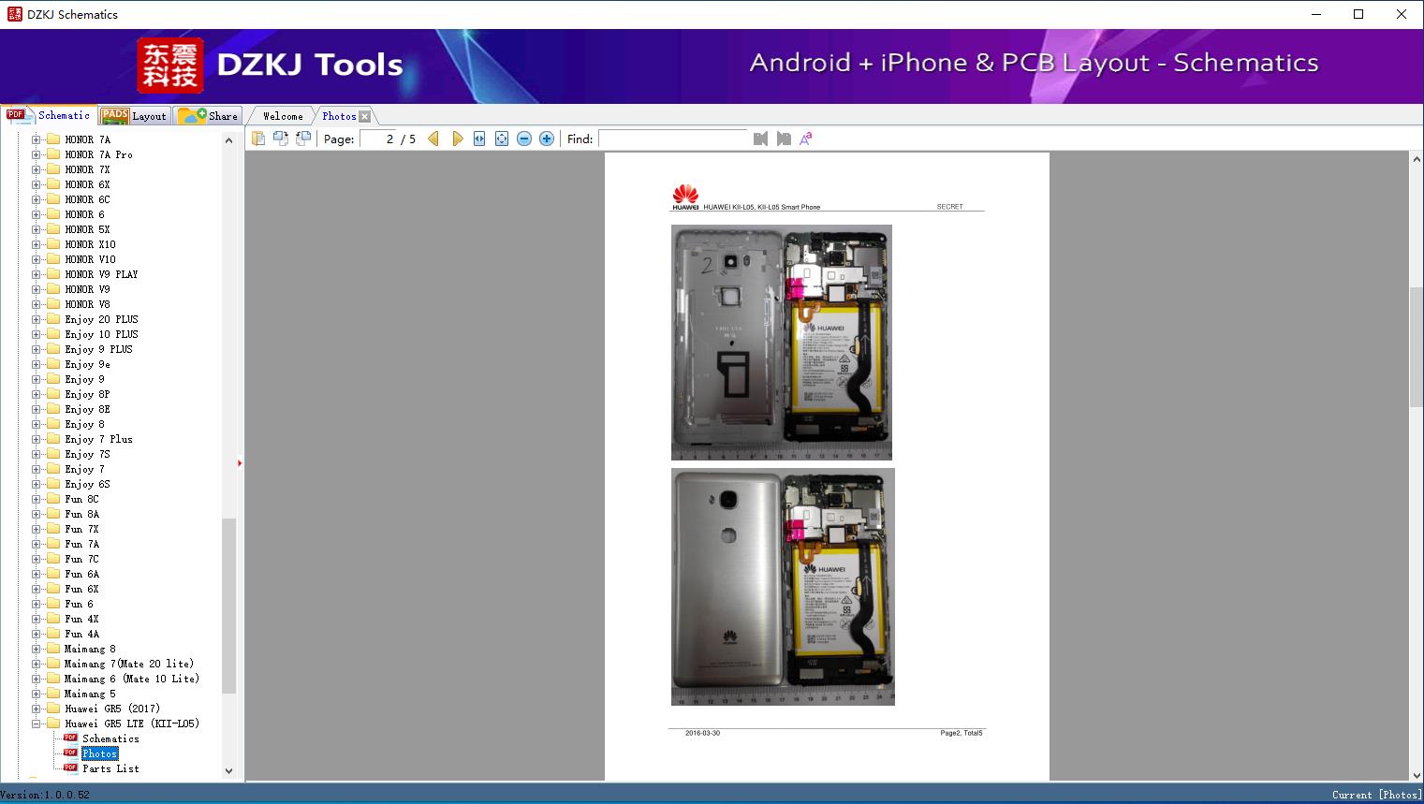
Task: Click the PDF icon beside Schematics
Action: coord(70,738)
